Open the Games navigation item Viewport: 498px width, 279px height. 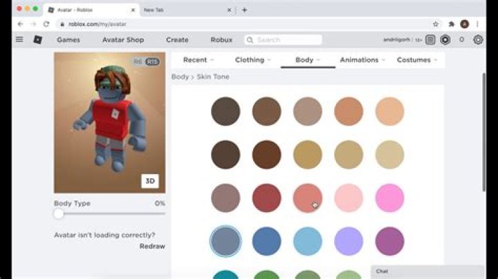(68, 40)
